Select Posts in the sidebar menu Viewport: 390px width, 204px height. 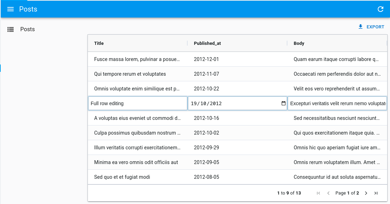(27, 29)
